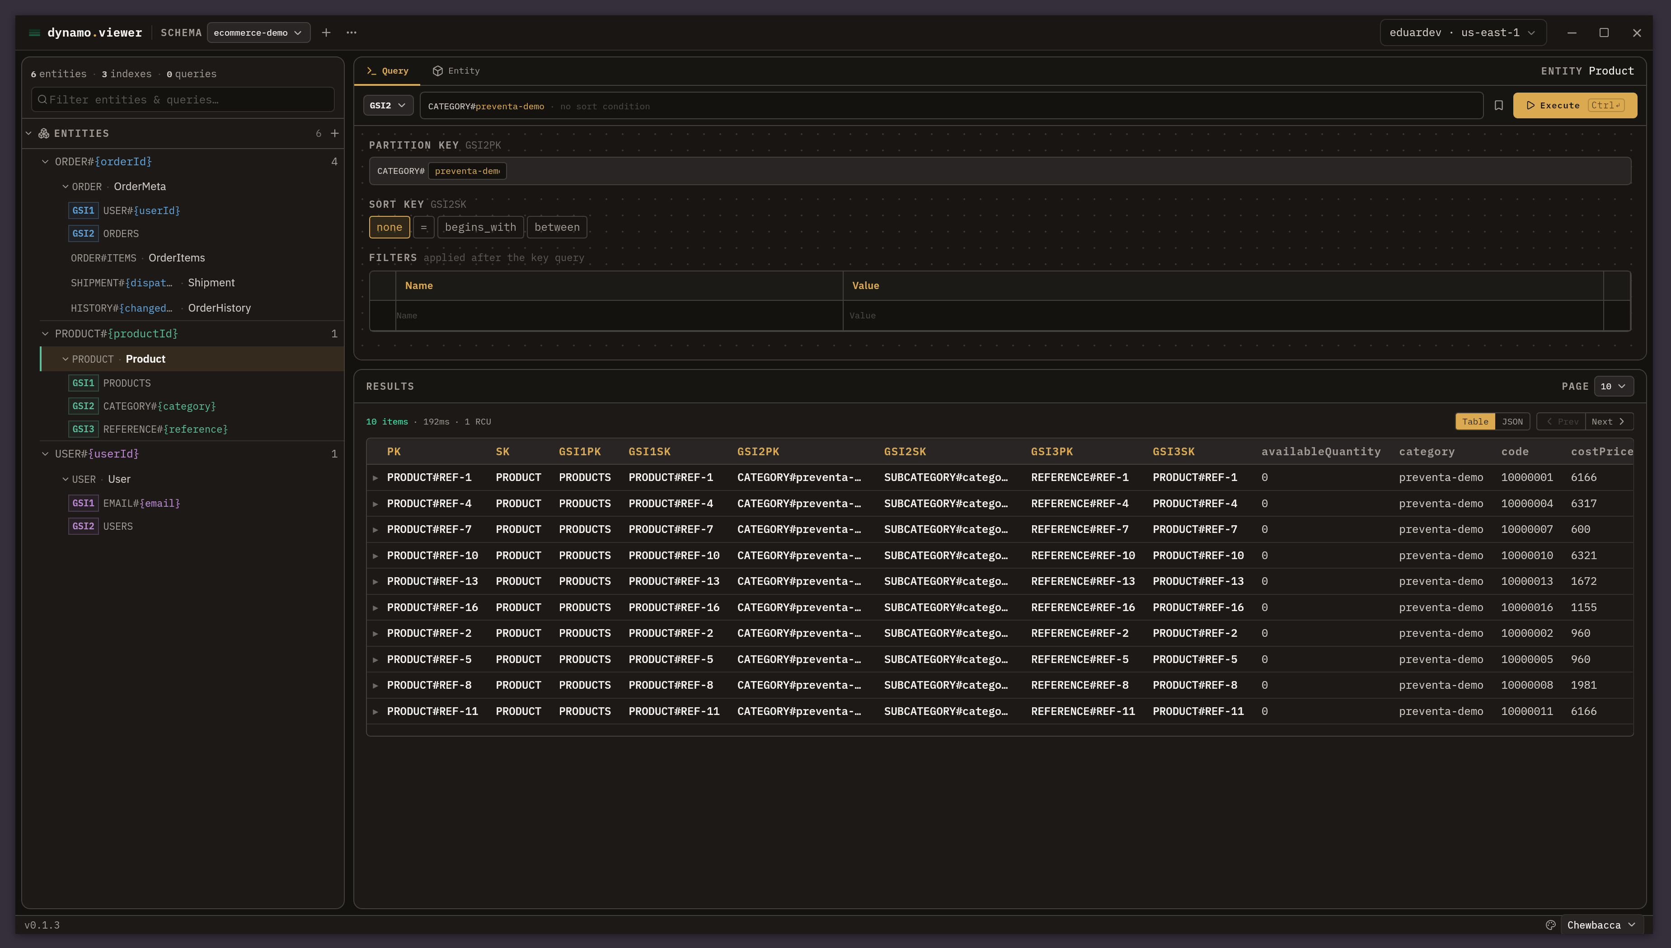
Task: Collapse the PRODUCT#{productId} group
Action: click(x=45, y=334)
